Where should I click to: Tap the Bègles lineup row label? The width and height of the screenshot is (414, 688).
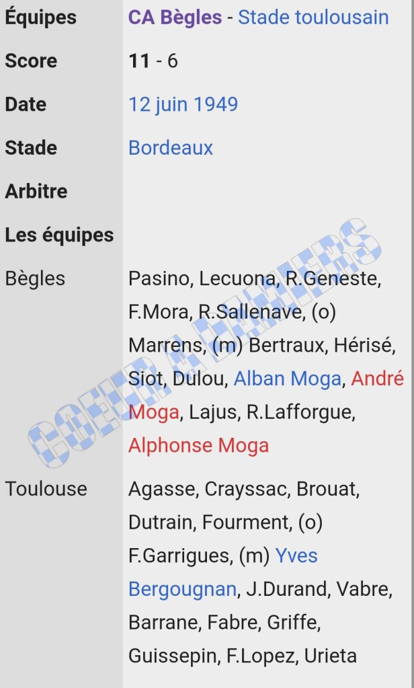[x=35, y=278]
